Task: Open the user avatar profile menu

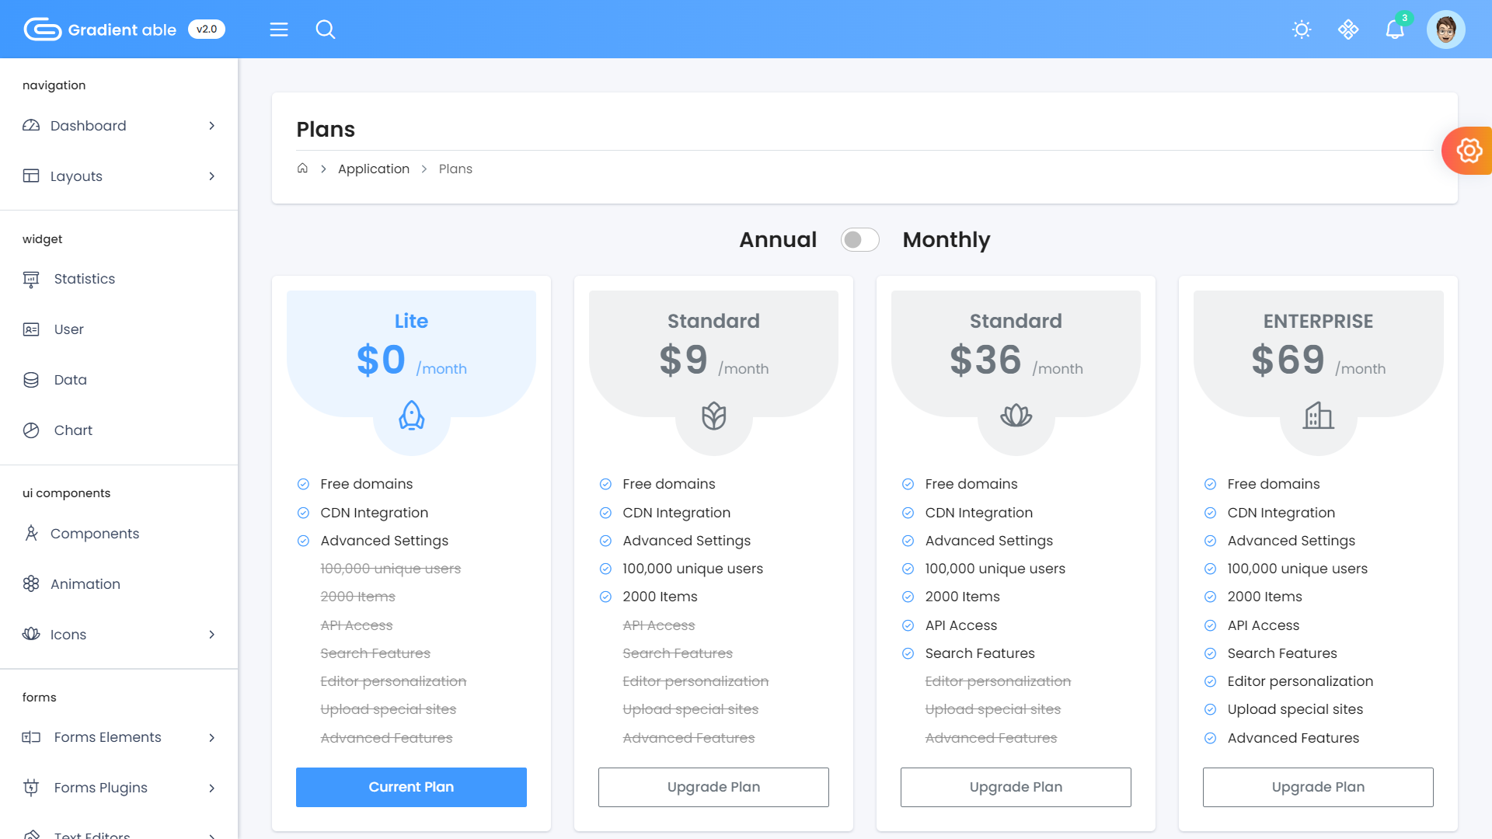Action: (x=1445, y=30)
